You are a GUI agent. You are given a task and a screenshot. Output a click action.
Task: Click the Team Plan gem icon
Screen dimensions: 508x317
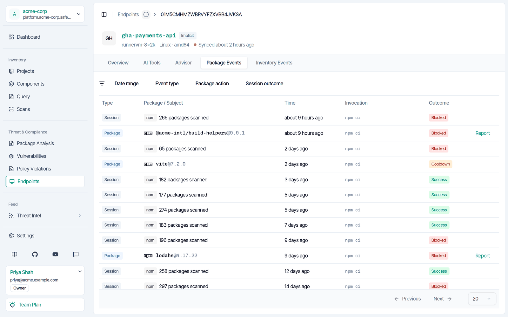coord(12,305)
